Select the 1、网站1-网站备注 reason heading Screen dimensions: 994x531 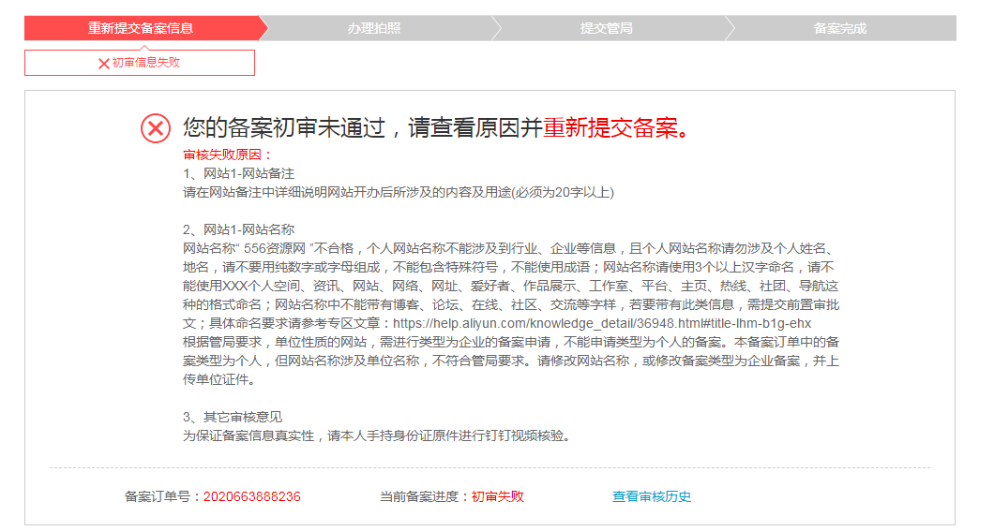238,173
